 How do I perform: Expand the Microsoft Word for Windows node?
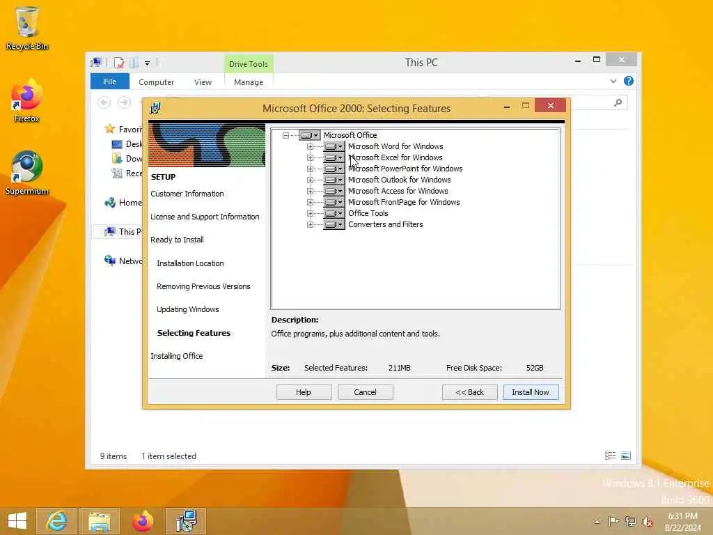[x=310, y=146]
